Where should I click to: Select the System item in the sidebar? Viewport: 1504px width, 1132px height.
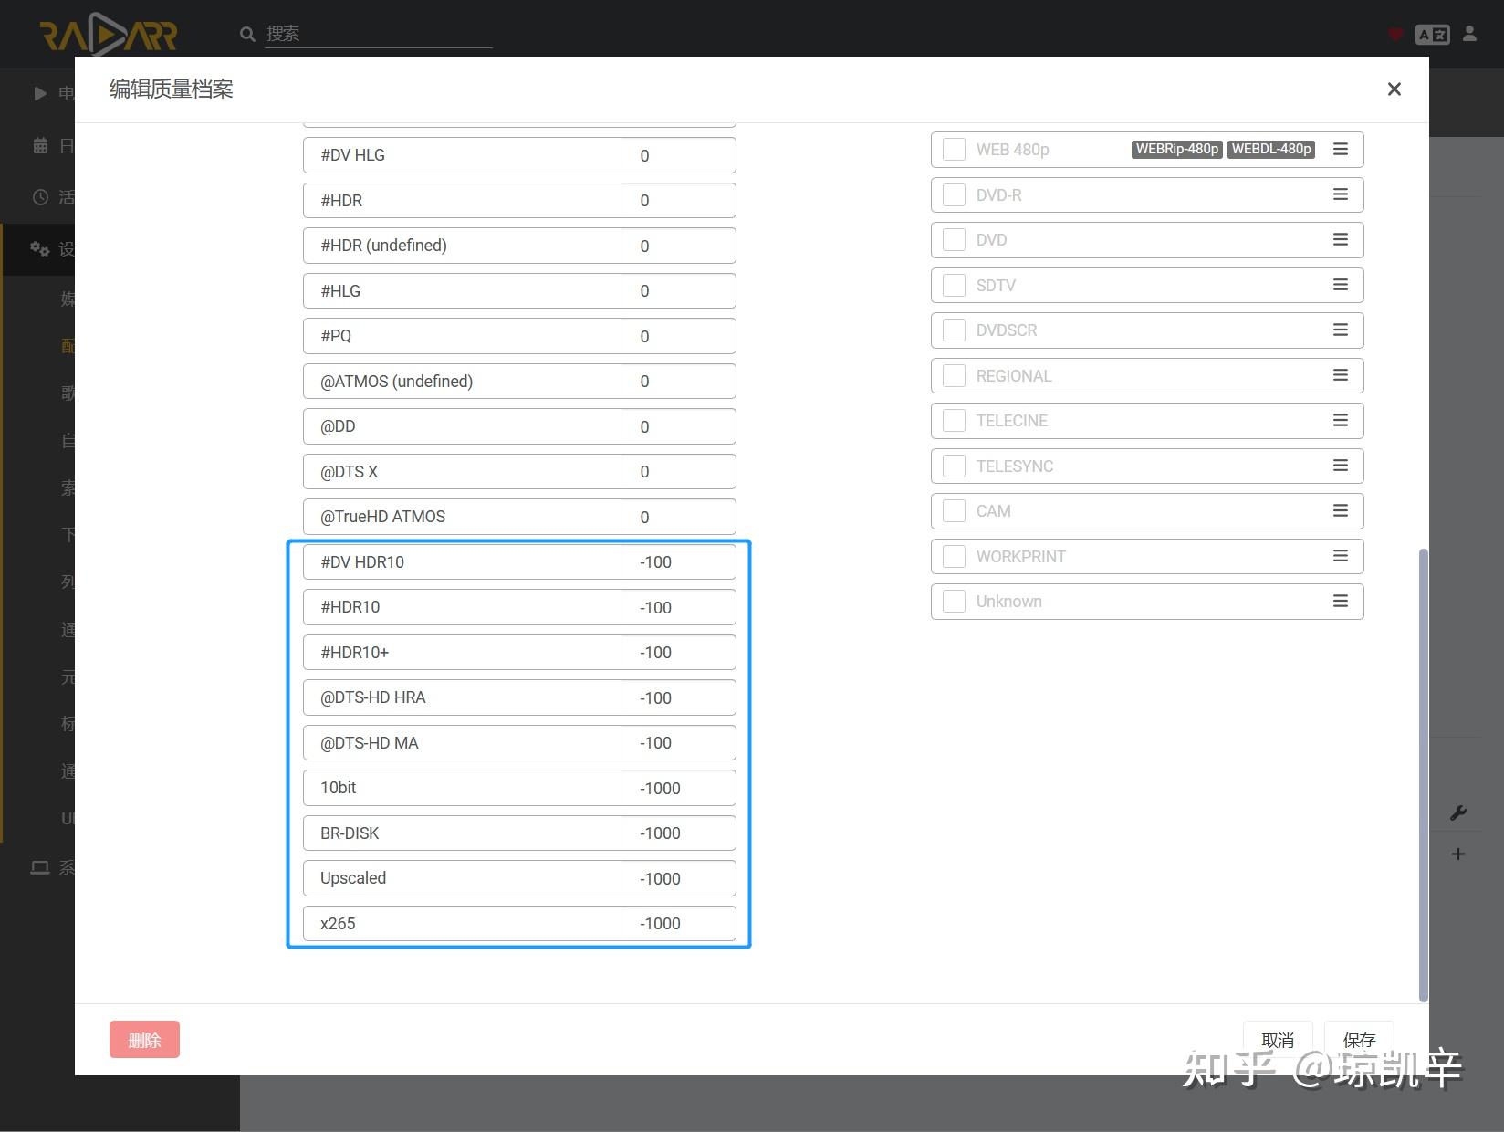39,867
